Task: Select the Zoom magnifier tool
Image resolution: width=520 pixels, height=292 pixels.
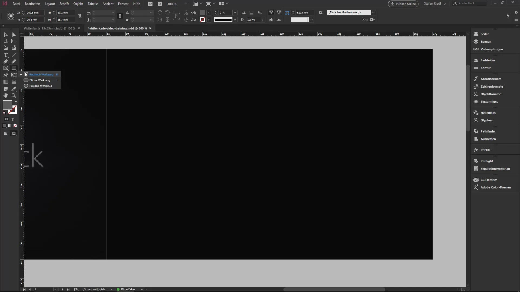Action: click(14, 95)
